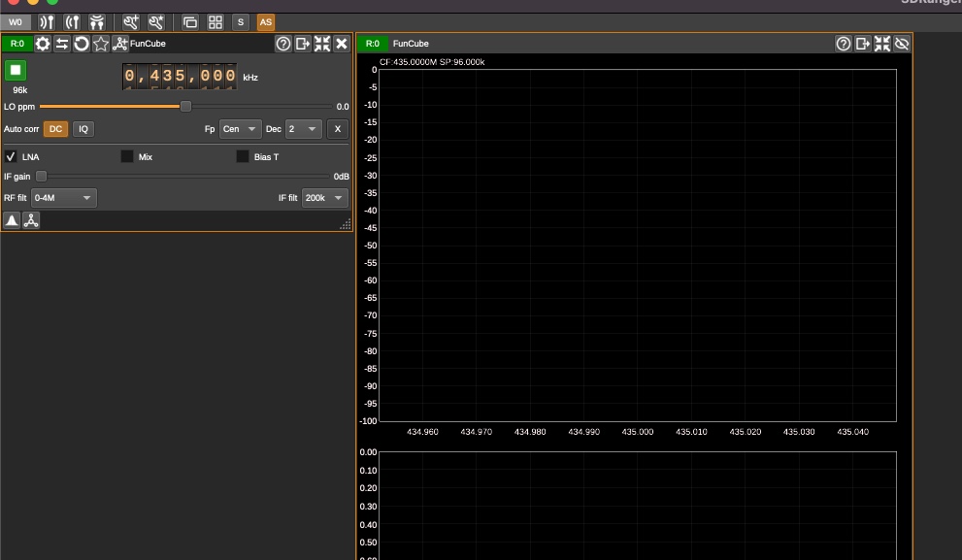Select the W0 workspace tab

[x=16, y=22]
